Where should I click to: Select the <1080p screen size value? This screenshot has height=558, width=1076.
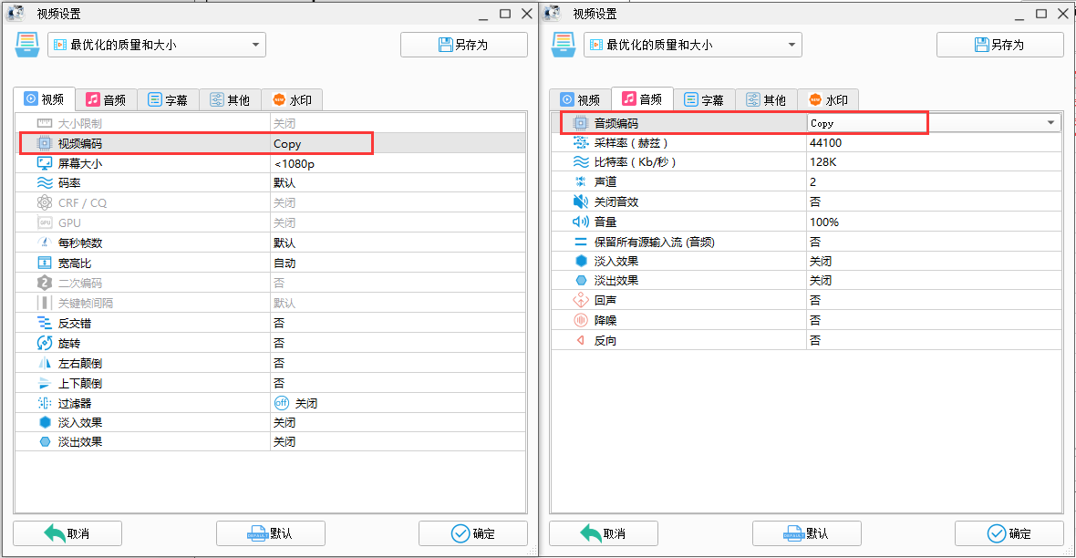coord(295,163)
